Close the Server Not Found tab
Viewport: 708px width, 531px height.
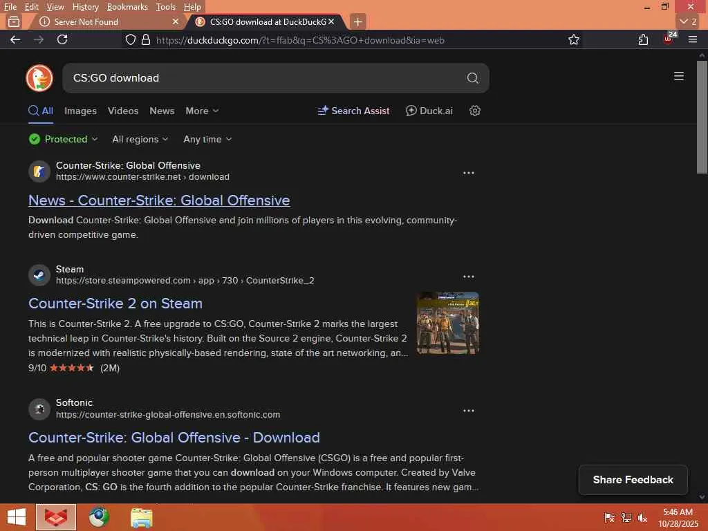click(176, 21)
